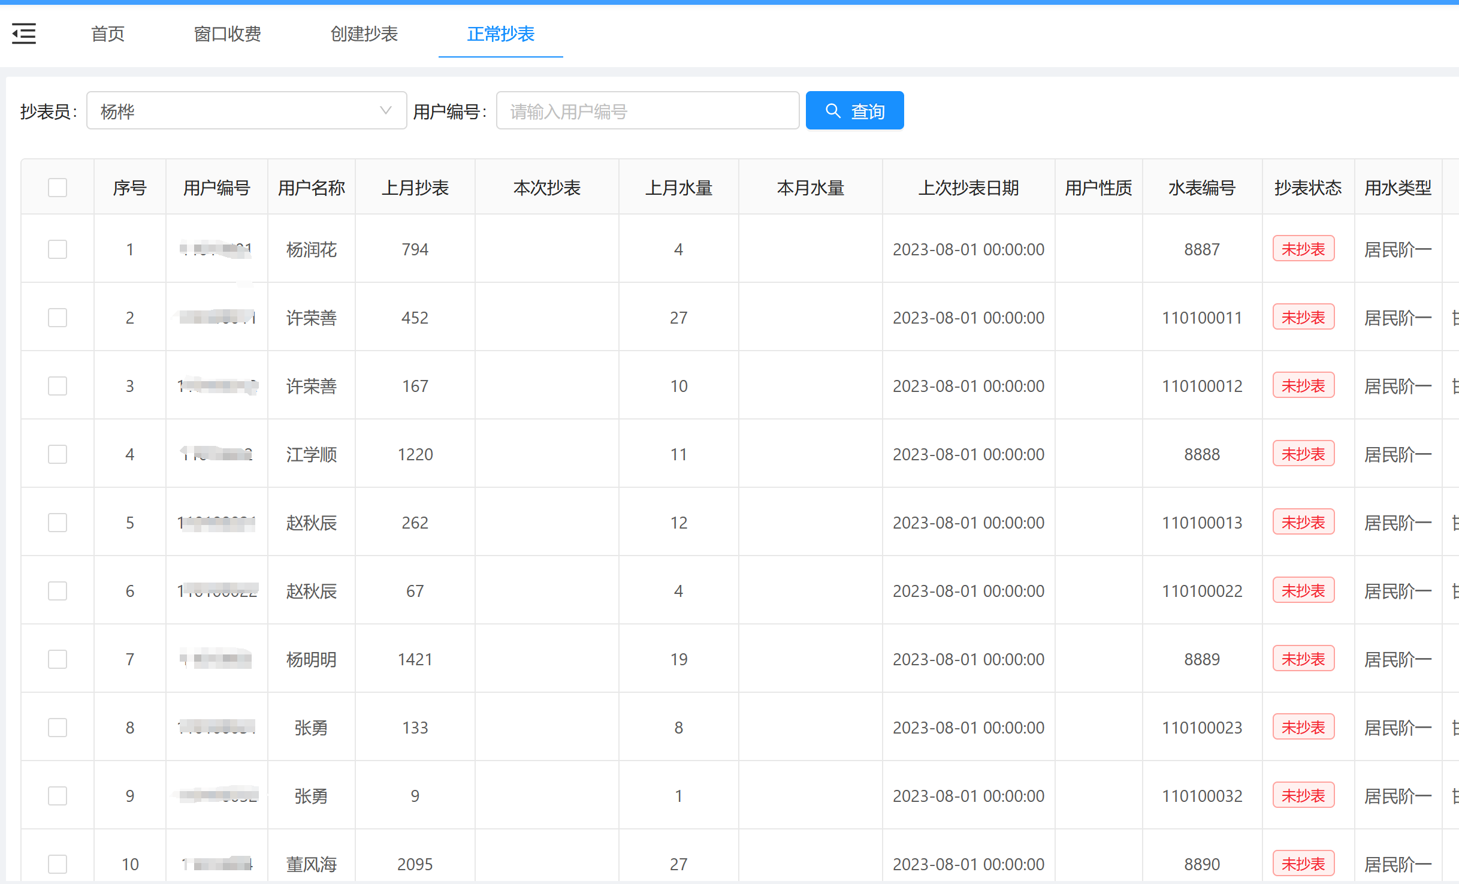Viewport: 1459px width, 884px height.
Task: Click meter number 110100011
Action: (1203, 318)
